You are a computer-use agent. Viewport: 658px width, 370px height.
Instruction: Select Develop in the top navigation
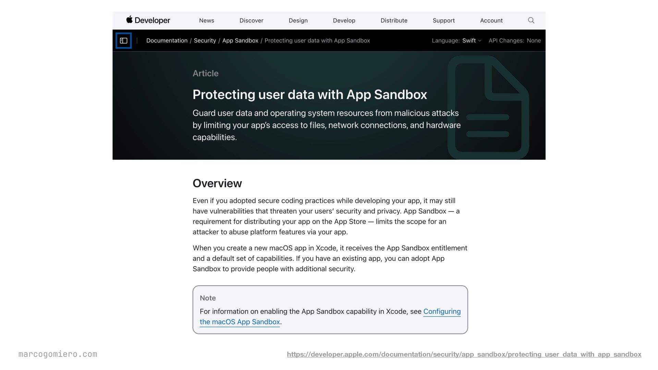click(x=344, y=21)
